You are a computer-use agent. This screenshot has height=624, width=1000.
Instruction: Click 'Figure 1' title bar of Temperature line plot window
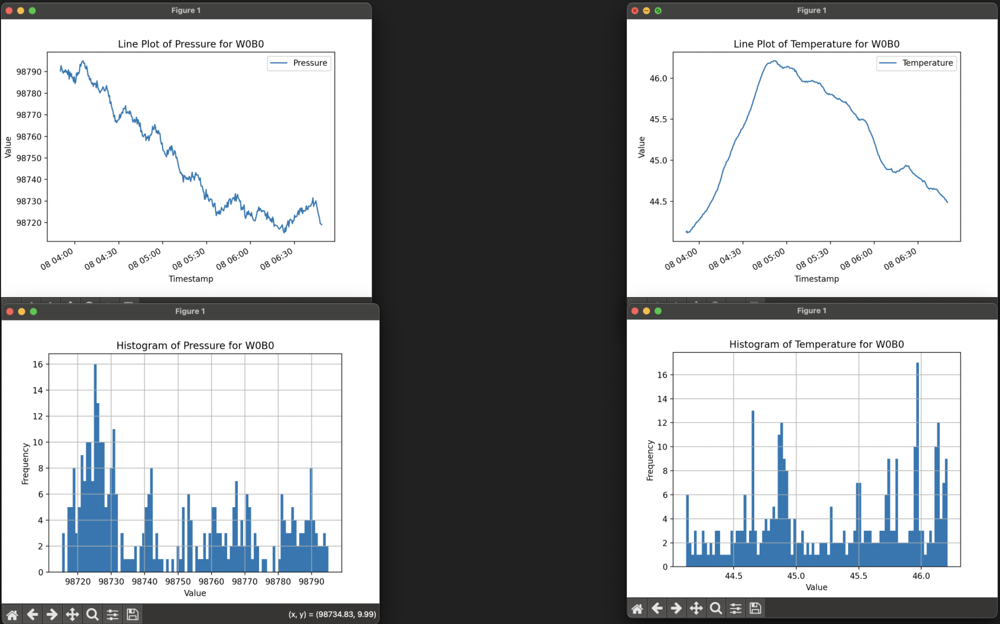click(x=812, y=11)
